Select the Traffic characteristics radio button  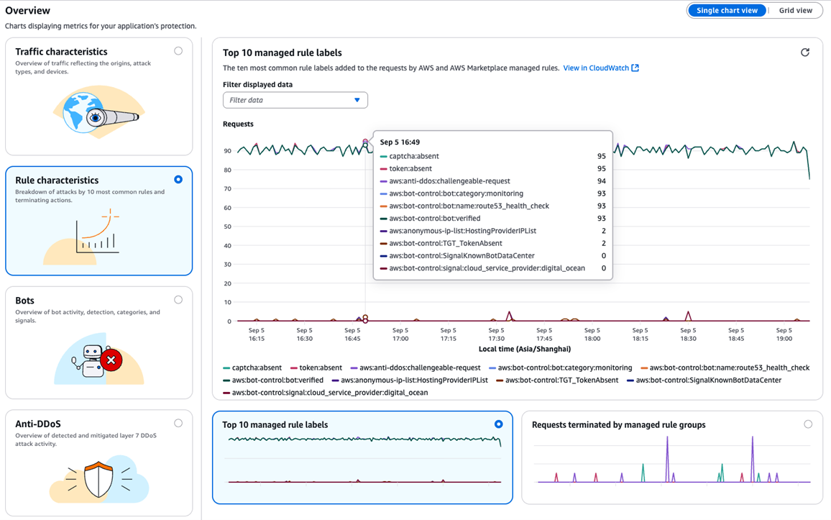178,51
